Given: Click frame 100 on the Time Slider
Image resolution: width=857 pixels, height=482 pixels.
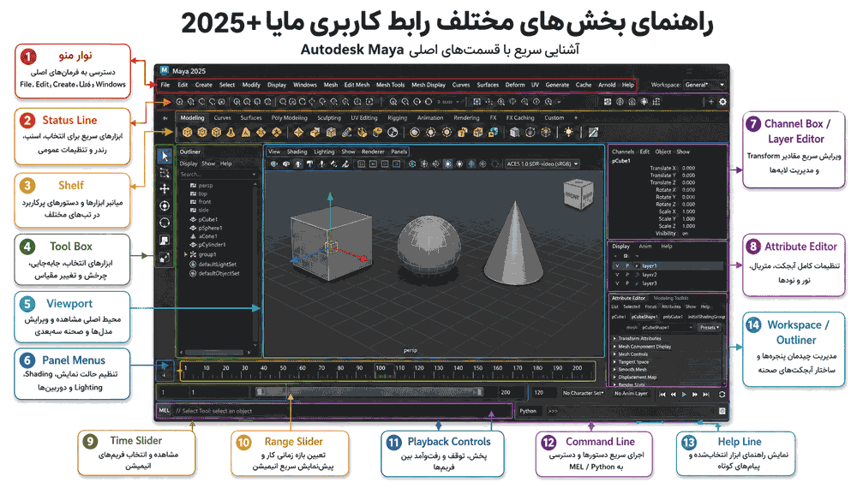Looking at the screenshot, I should tap(381, 368).
